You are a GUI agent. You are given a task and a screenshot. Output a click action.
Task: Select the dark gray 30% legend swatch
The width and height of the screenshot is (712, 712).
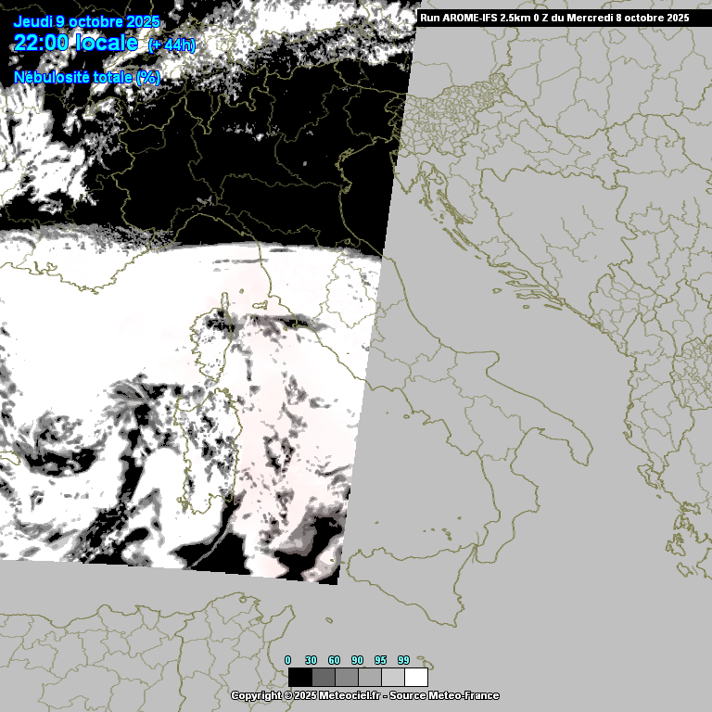coord(323,677)
